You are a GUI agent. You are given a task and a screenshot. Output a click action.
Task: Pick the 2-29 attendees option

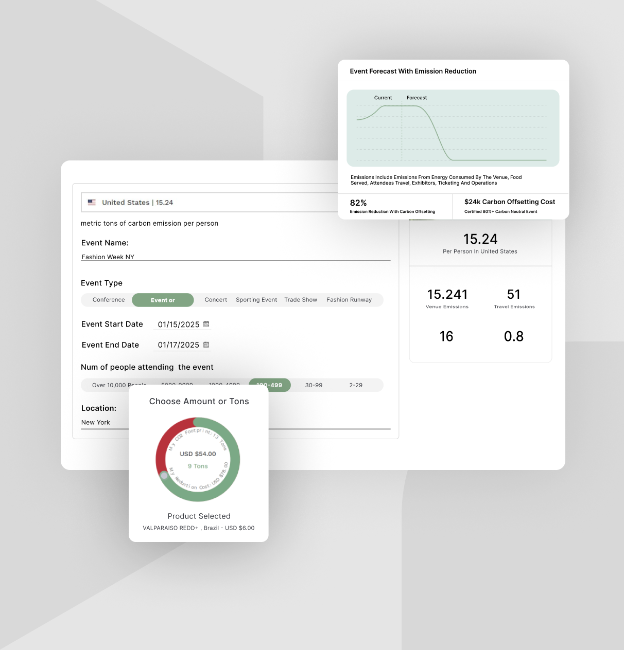pos(356,385)
